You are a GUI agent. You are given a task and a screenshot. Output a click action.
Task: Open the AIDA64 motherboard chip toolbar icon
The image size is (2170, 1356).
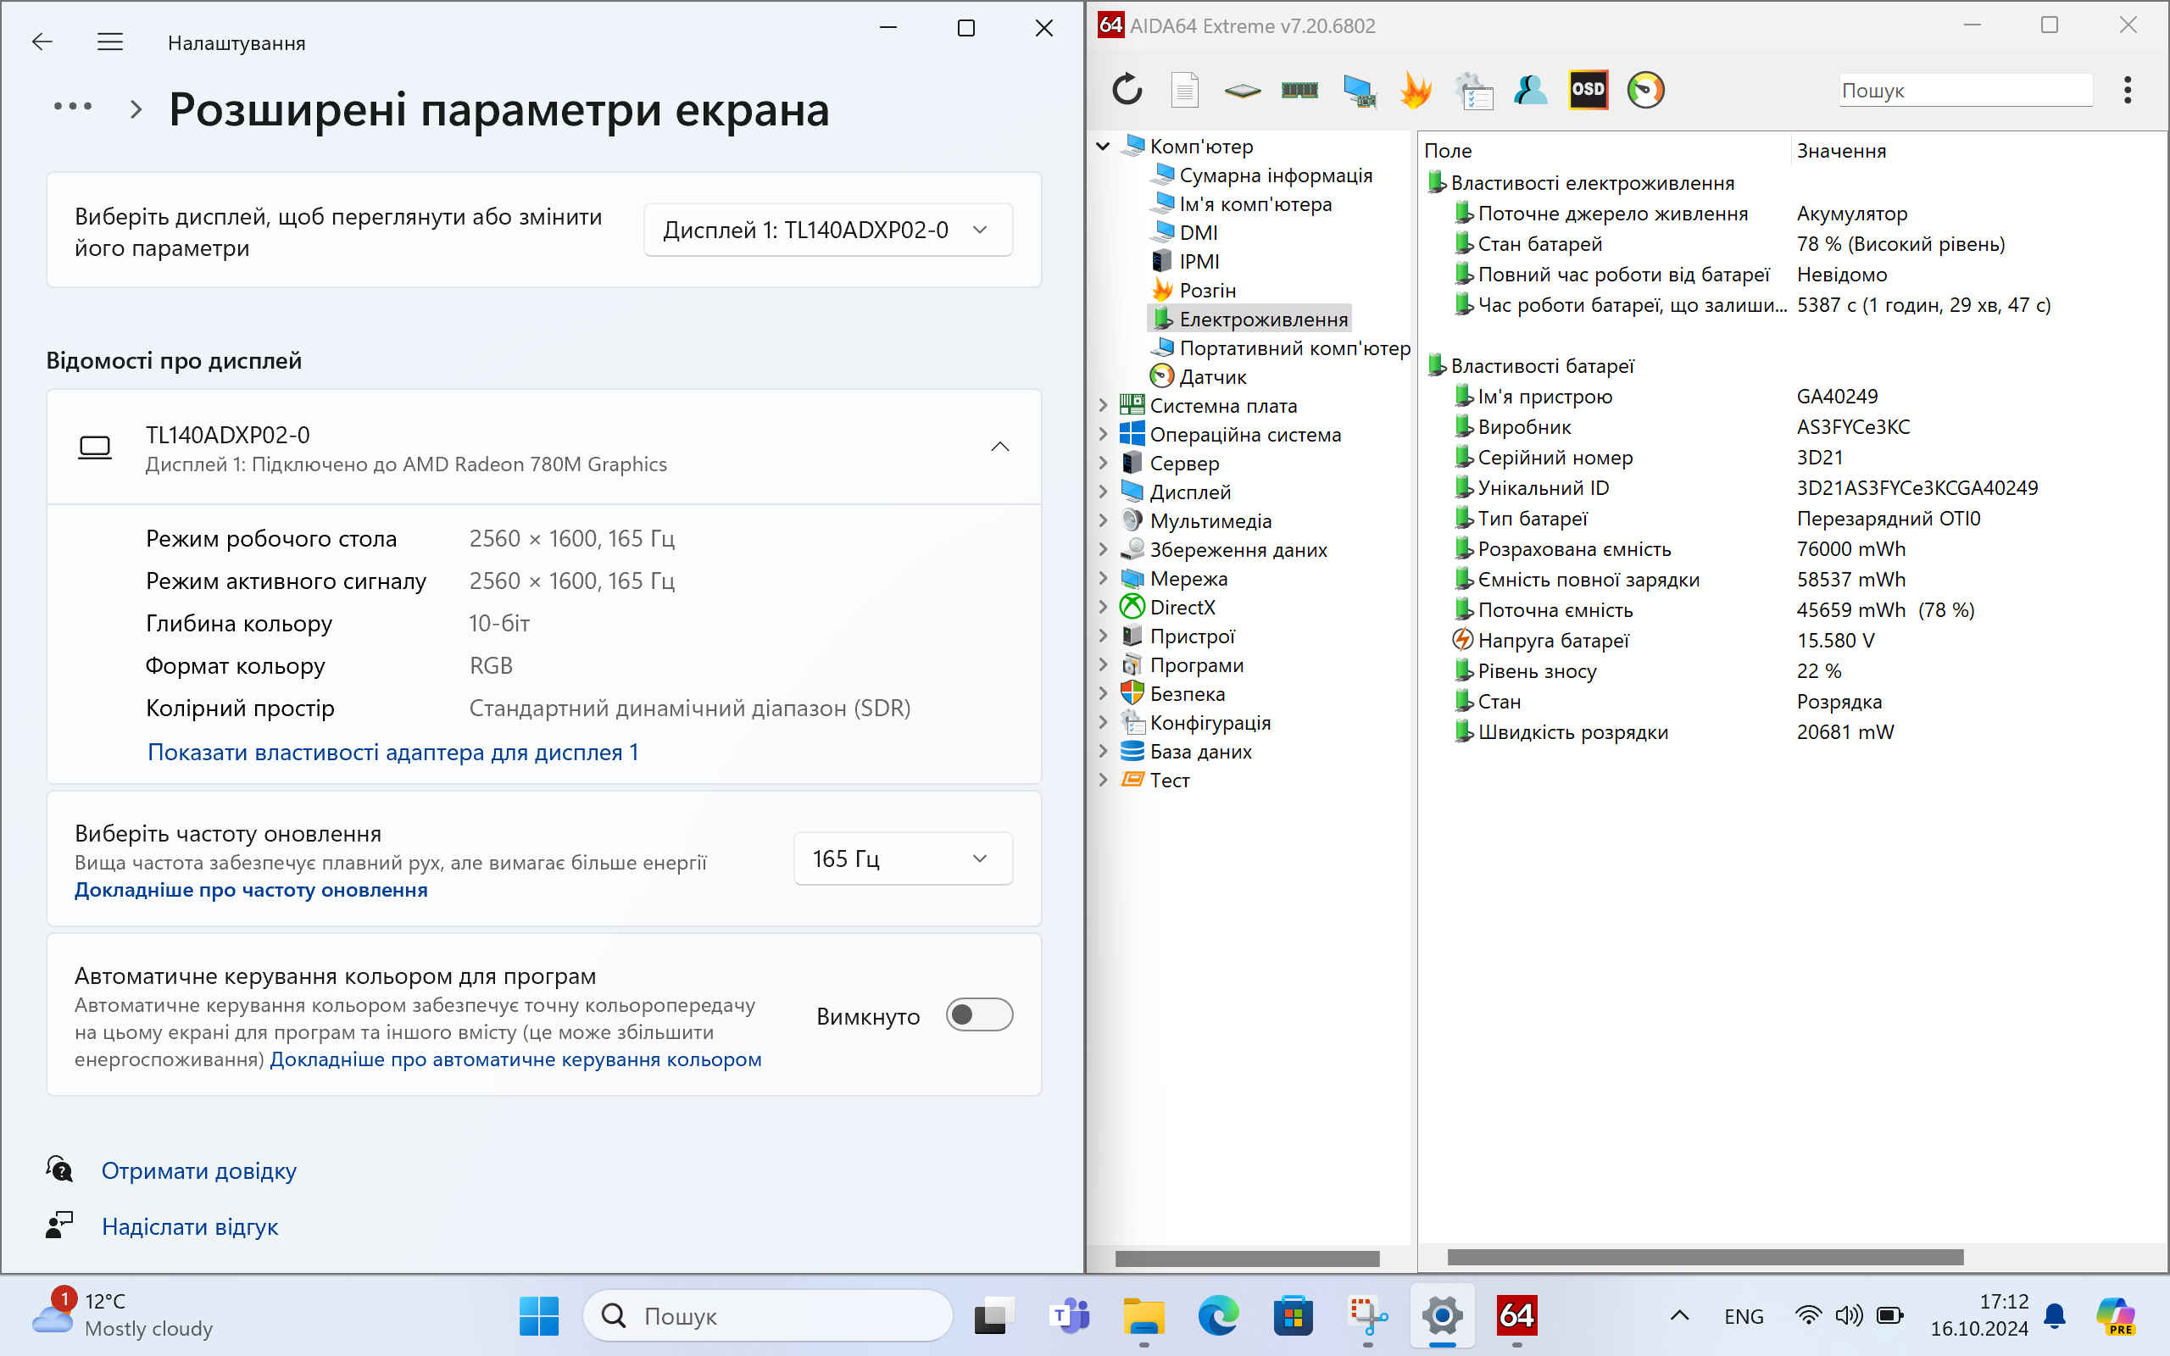pos(1242,90)
